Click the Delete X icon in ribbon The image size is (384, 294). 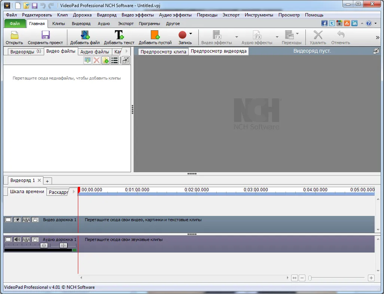coord(318,35)
